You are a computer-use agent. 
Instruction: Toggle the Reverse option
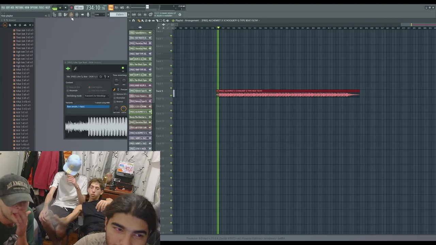[x=119, y=102]
